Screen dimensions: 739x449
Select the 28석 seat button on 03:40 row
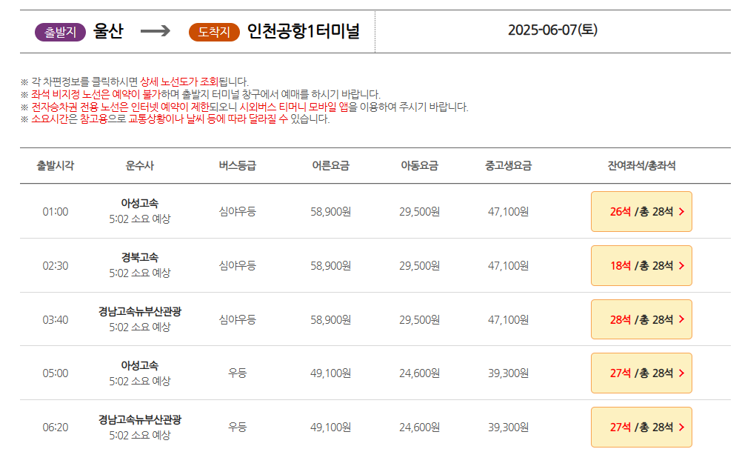(x=641, y=319)
